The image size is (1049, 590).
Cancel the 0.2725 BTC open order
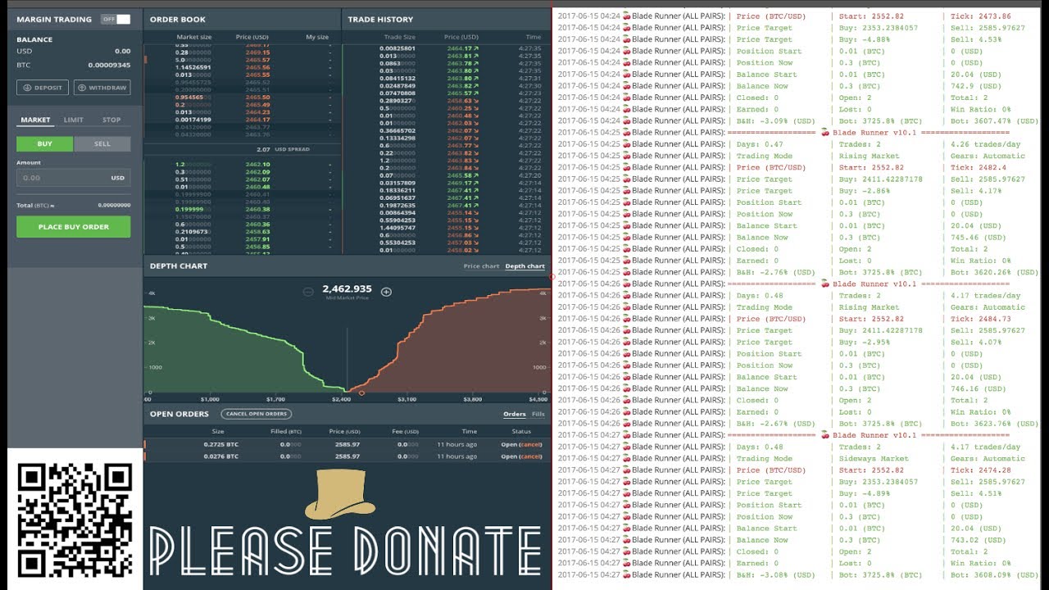point(532,444)
